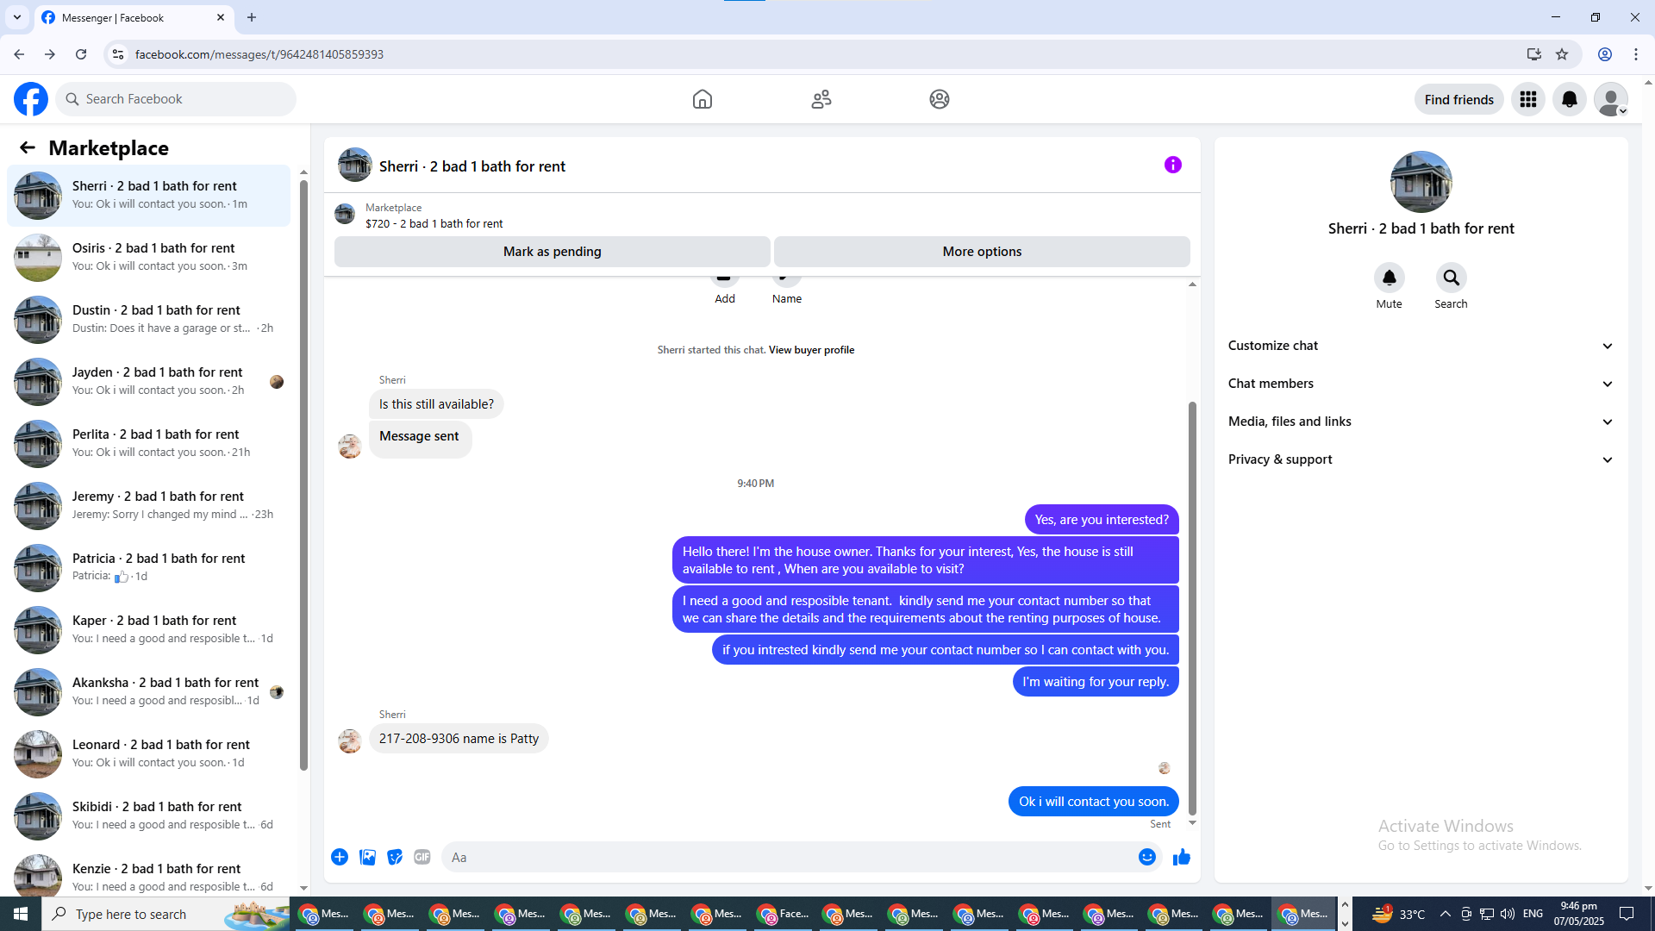Send a thumbs-up like
The height and width of the screenshot is (931, 1655).
(1181, 857)
